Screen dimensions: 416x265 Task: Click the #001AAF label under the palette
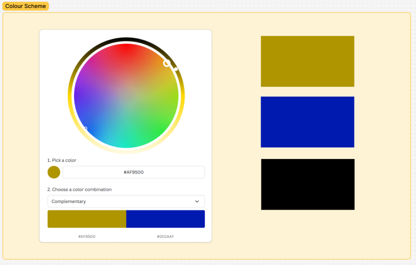tap(165, 236)
